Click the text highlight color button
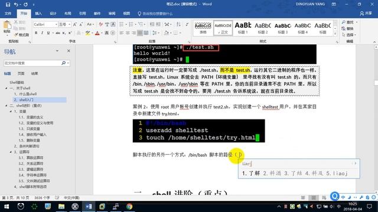Image resolution: width=378 pixels, height=212 pixels. coord(87,33)
